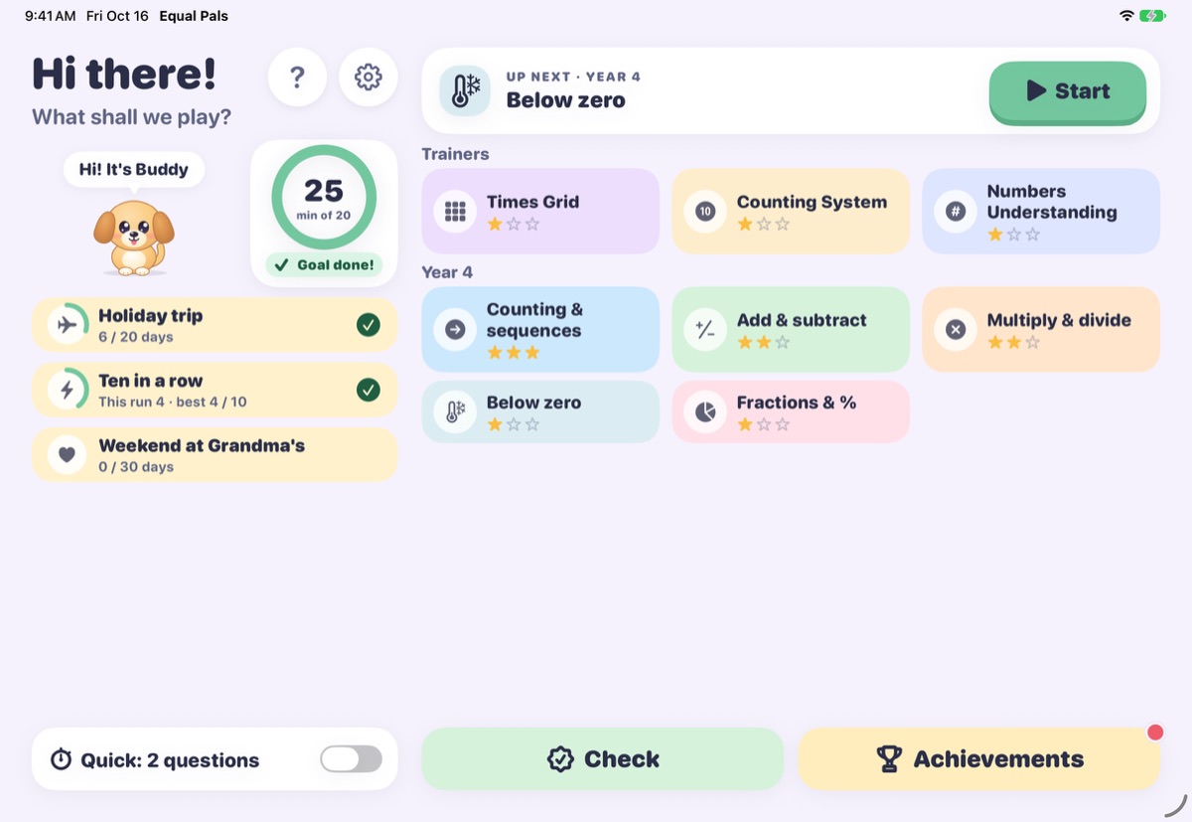Tap the 'UP NEXT · YEAR 4' label

pyautogui.click(x=573, y=77)
